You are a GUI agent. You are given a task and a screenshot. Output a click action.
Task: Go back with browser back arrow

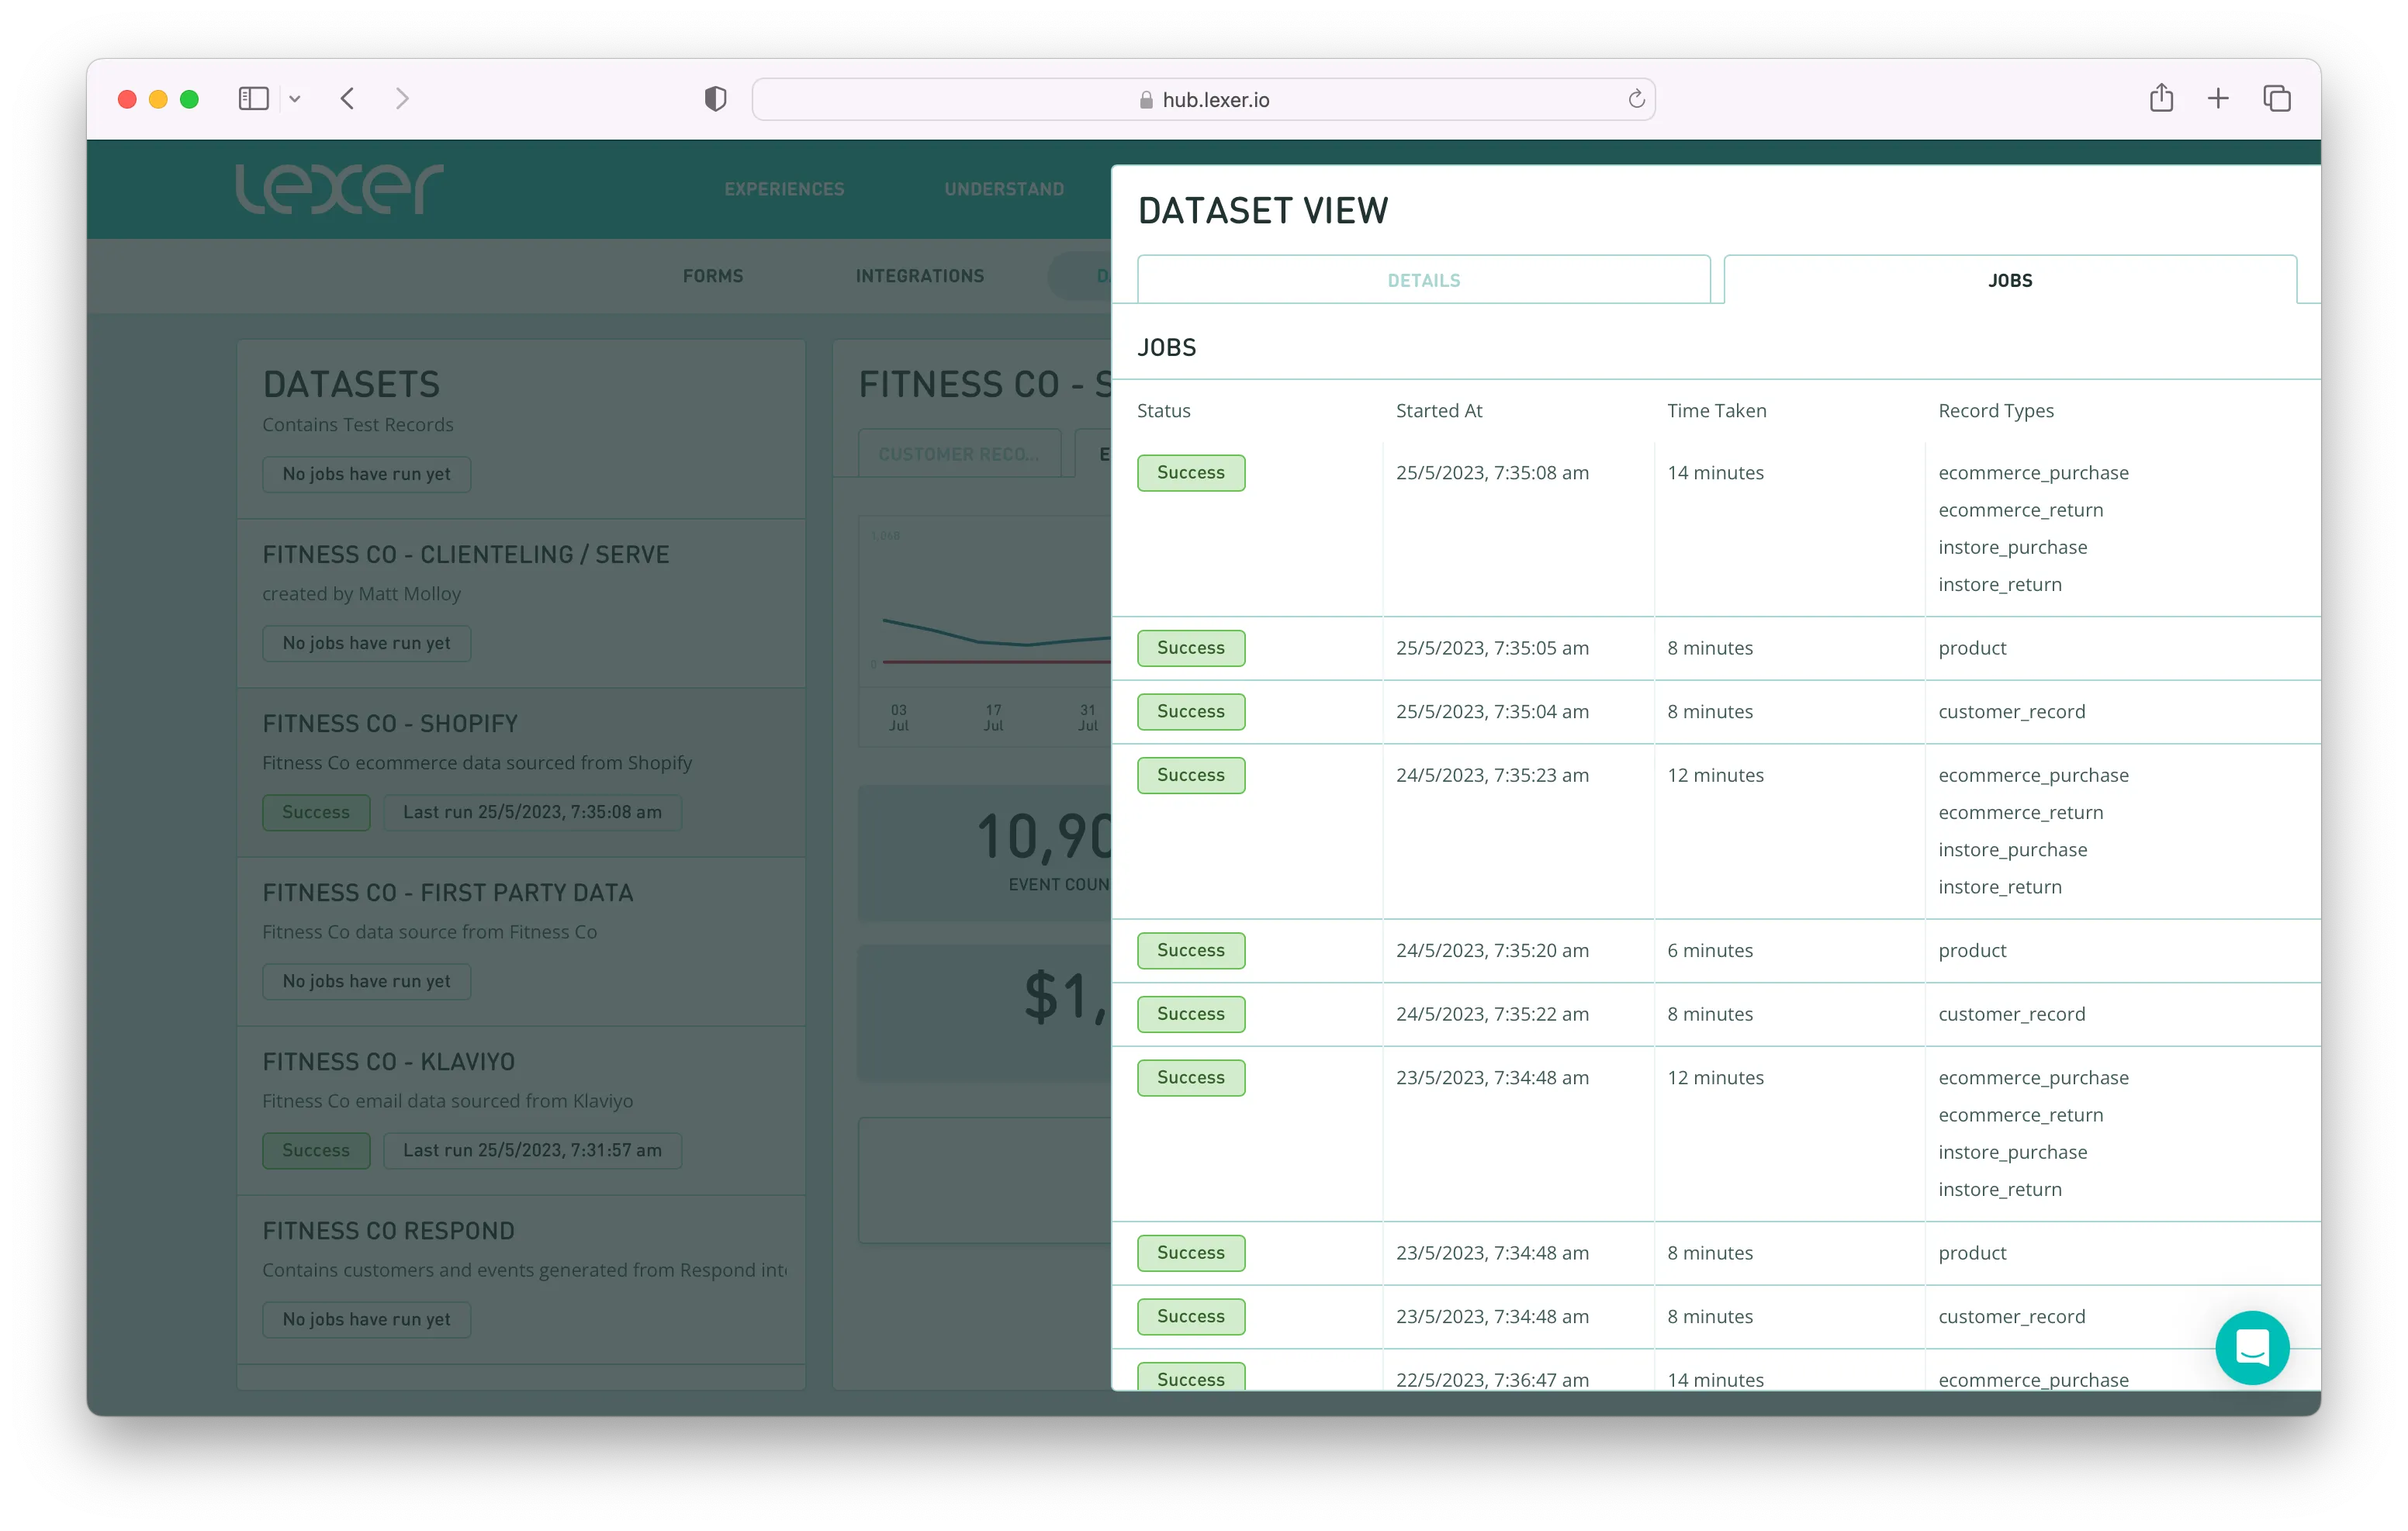[x=347, y=99]
